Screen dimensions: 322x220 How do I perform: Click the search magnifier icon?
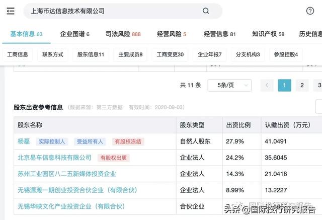pos(206,11)
